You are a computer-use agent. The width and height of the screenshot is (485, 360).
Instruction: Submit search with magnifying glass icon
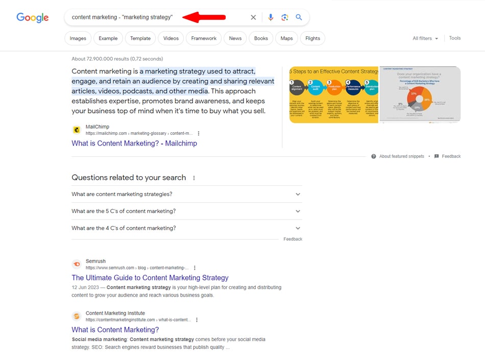(299, 17)
